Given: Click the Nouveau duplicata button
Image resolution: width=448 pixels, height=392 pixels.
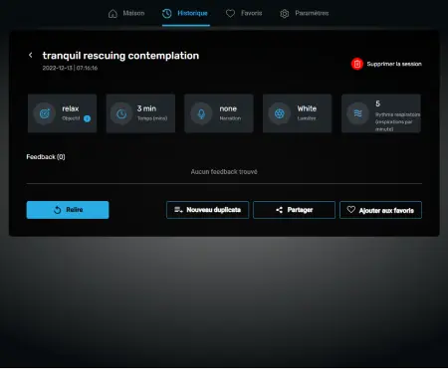Looking at the screenshot, I should [207, 210].
